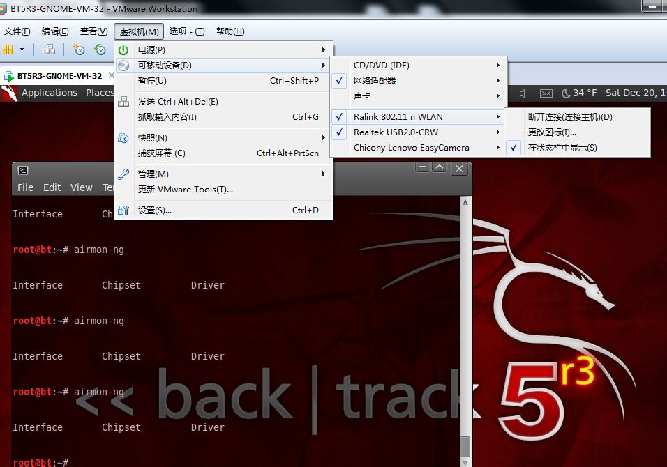Select 更新 VMware Tools(T)...
The image size is (667, 467).
coord(224,189)
